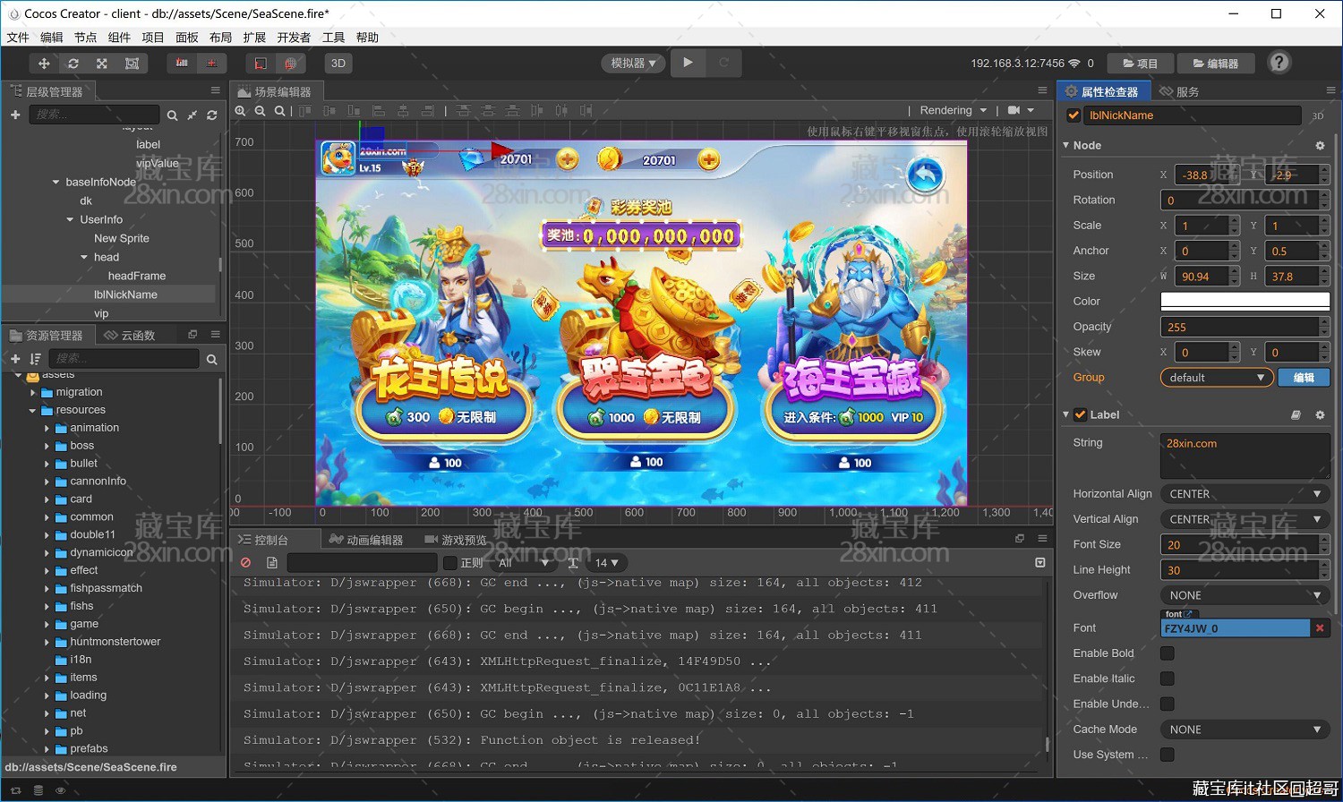The height and width of the screenshot is (802, 1343).
Task: Select the headFrame node
Action: click(137, 276)
